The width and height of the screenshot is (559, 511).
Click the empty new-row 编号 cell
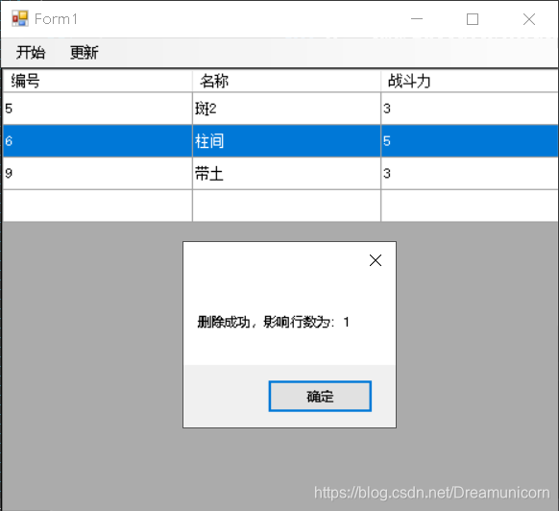click(x=97, y=206)
